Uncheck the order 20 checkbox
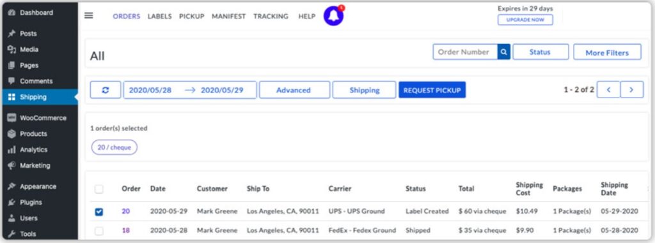The width and height of the screenshot is (655, 243). point(99,212)
